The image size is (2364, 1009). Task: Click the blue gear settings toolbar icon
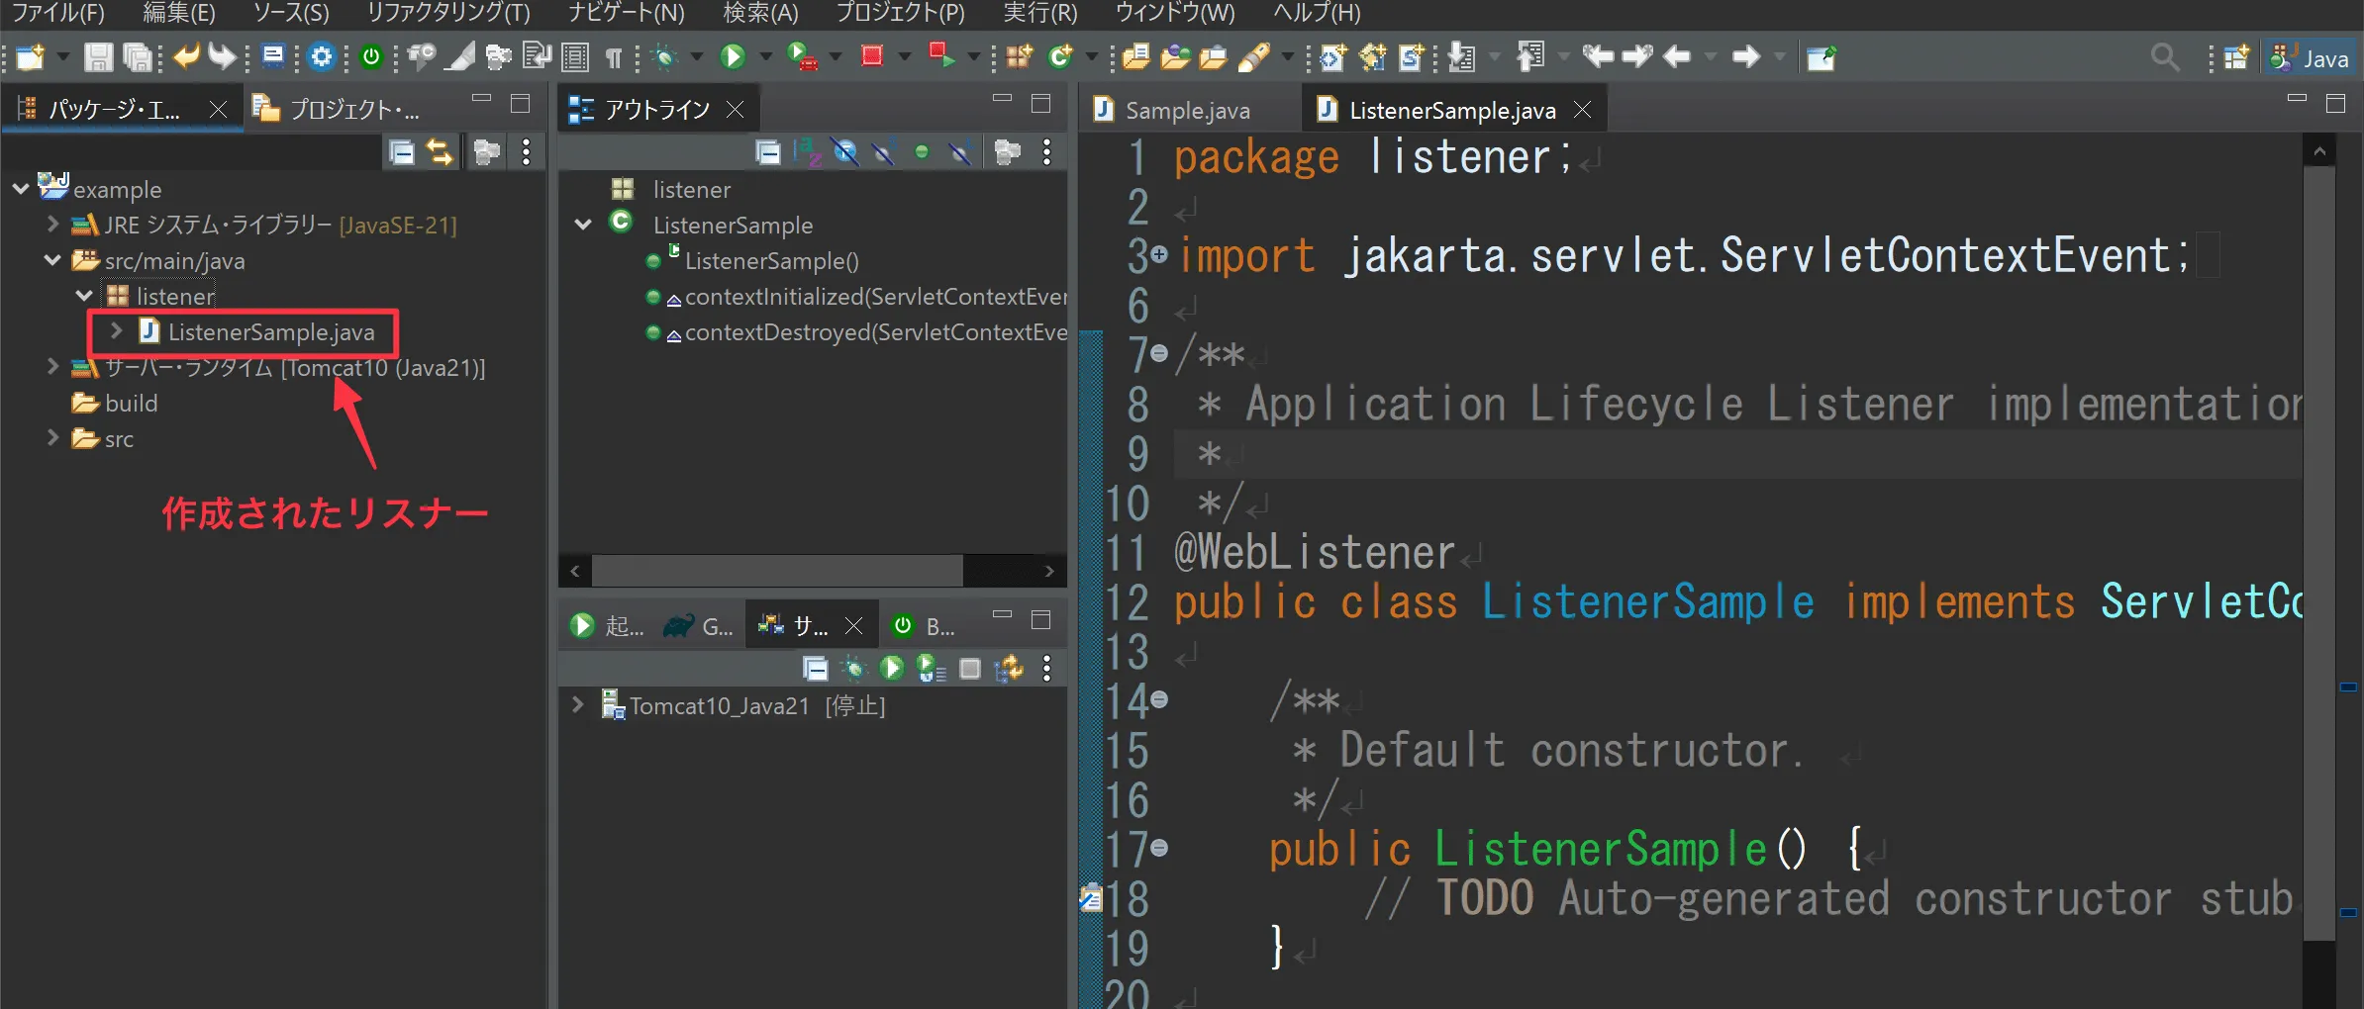[322, 57]
